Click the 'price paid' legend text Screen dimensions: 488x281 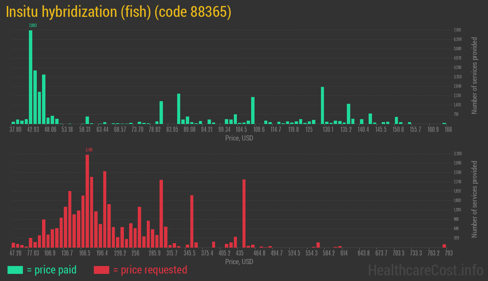pyautogui.click(x=52, y=270)
